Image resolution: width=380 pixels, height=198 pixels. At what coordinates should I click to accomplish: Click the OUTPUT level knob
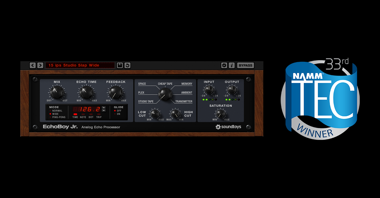point(232,90)
